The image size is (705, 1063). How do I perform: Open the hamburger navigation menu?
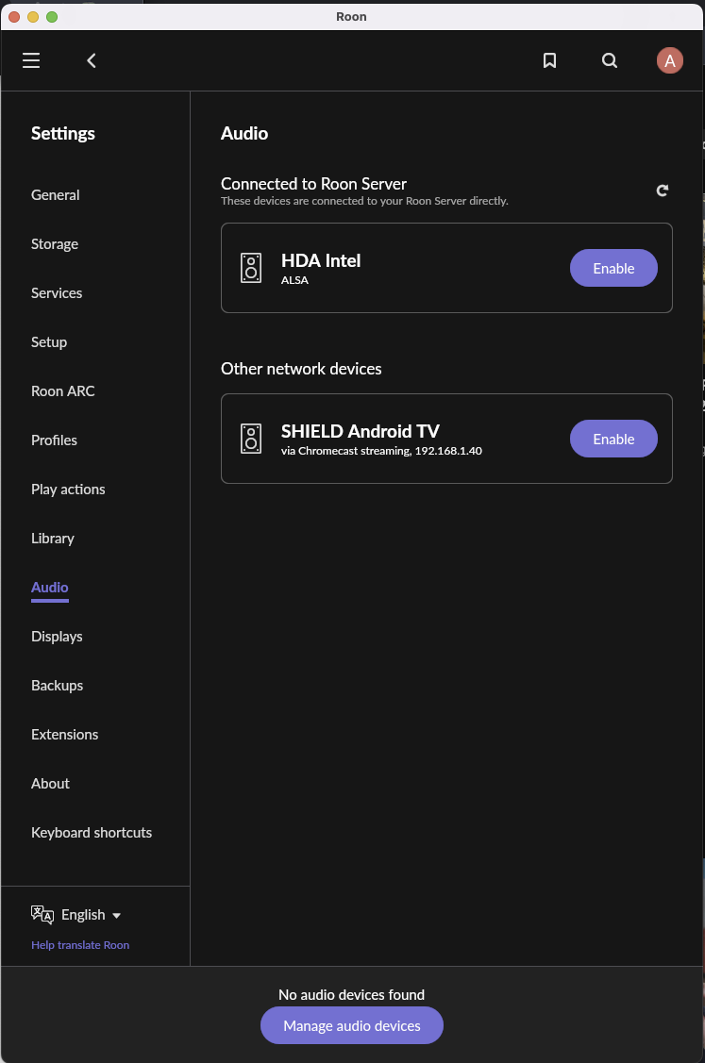[31, 60]
